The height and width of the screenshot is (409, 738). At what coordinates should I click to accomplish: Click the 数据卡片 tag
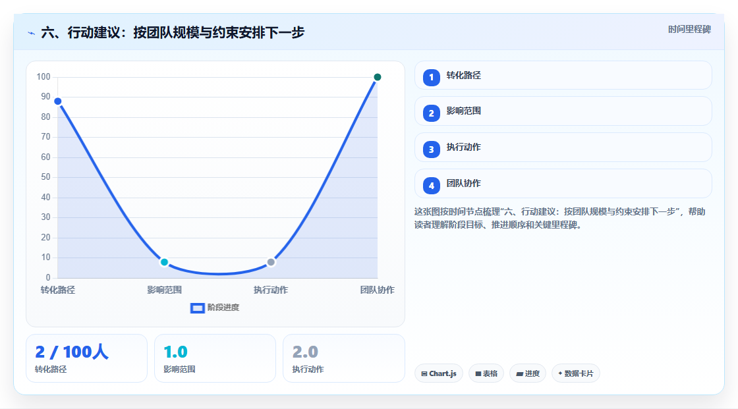[576, 373]
